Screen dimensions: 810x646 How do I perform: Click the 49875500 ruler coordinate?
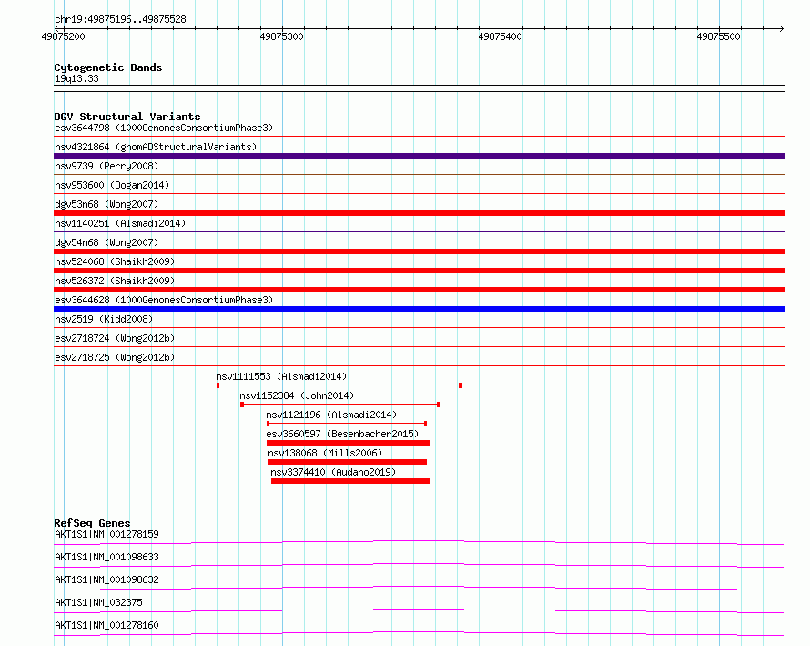[x=719, y=36]
